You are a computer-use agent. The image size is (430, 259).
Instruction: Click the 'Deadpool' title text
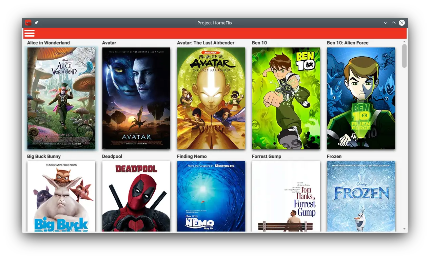tap(112, 156)
